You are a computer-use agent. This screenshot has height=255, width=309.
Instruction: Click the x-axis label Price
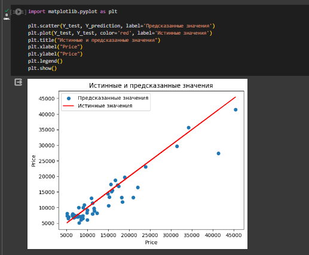151,242
